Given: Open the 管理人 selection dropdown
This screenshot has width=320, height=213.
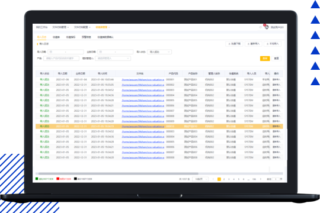Looking at the screenshot, I should (113, 59).
